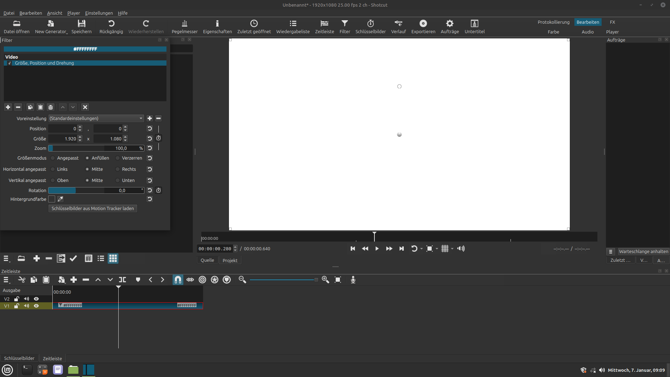
Task: Expand the Voreinstellung preset dropdown
Action: [141, 118]
